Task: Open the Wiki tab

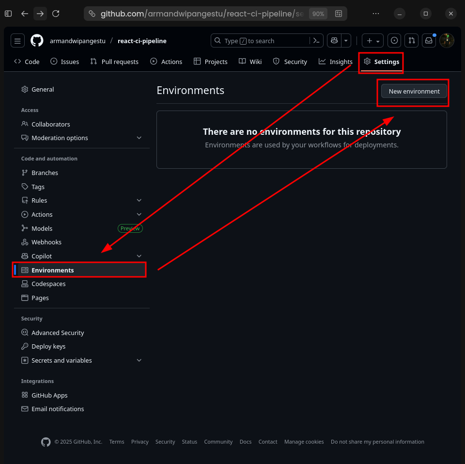Action: 250,62
